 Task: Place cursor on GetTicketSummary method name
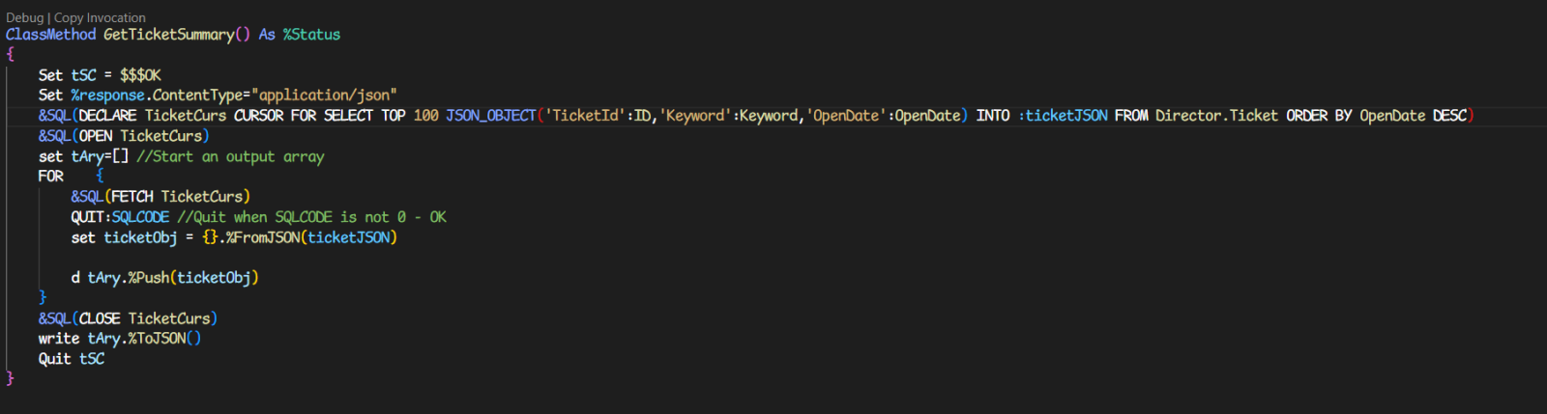[168, 35]
